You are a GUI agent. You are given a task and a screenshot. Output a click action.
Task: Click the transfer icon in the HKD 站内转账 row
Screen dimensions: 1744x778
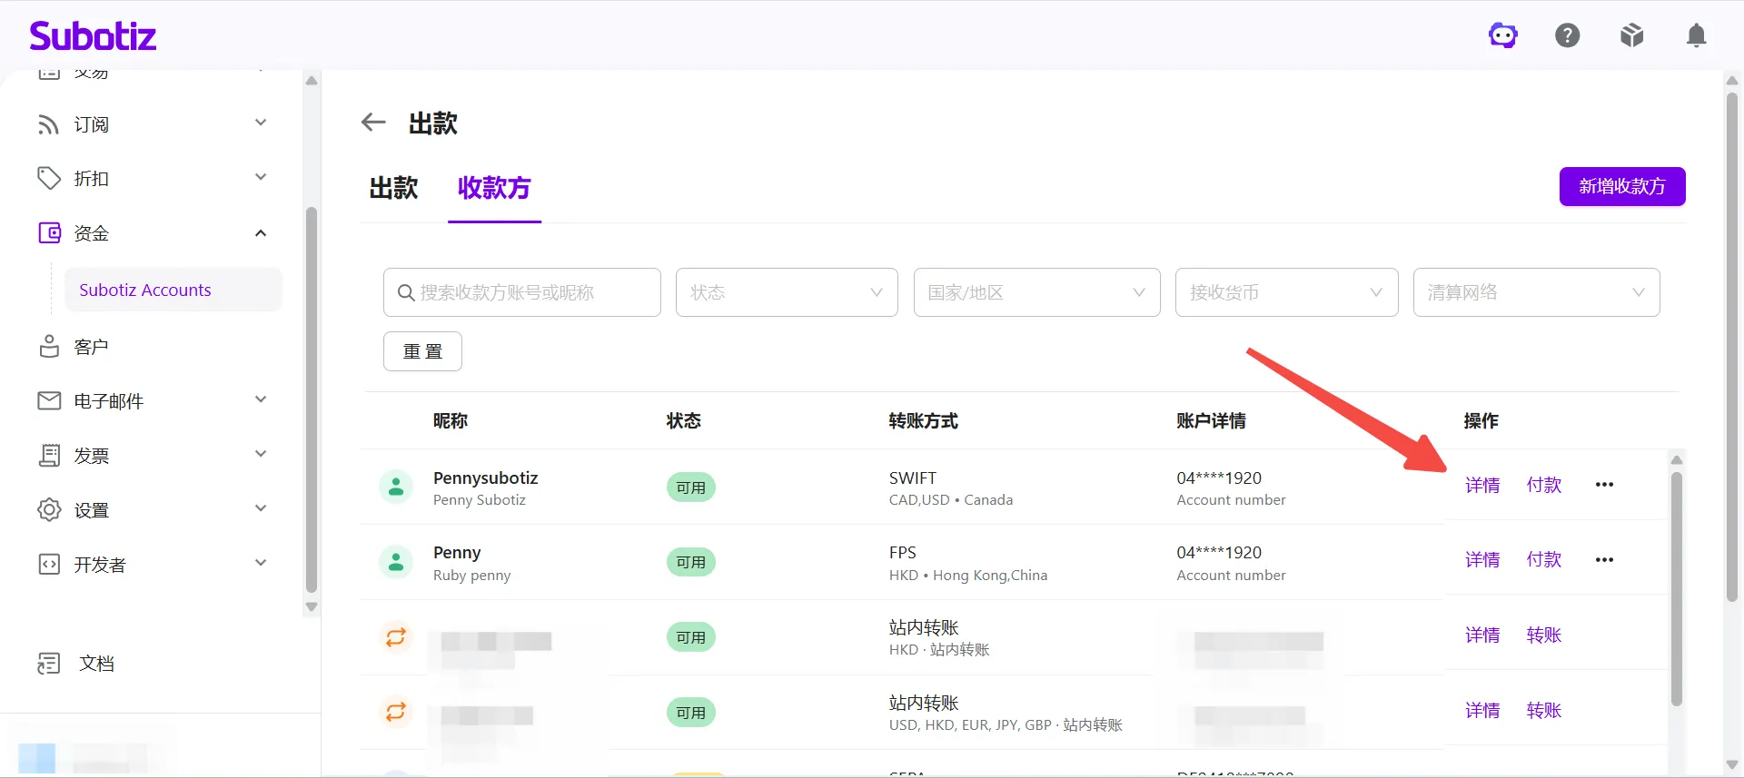coord(396,637)
